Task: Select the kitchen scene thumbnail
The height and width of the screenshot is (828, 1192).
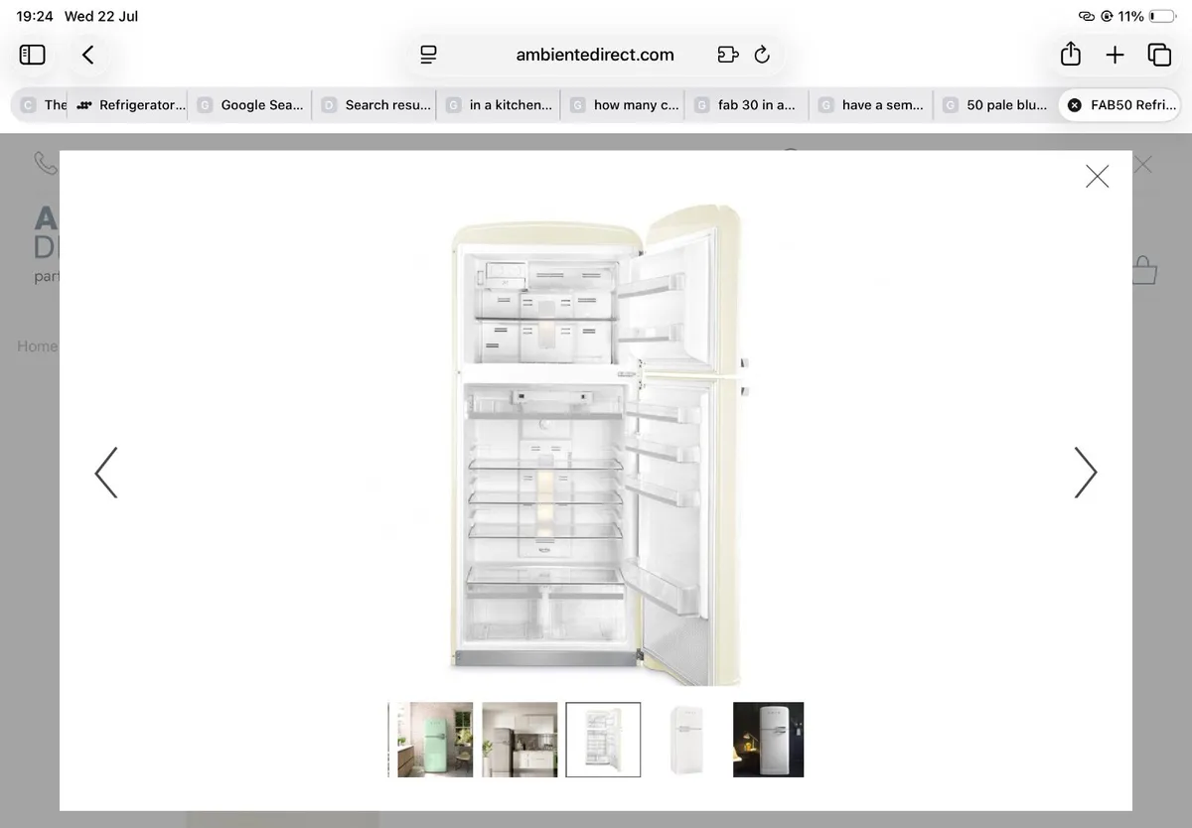Action: pyautogui.click(x=520, y=740)
